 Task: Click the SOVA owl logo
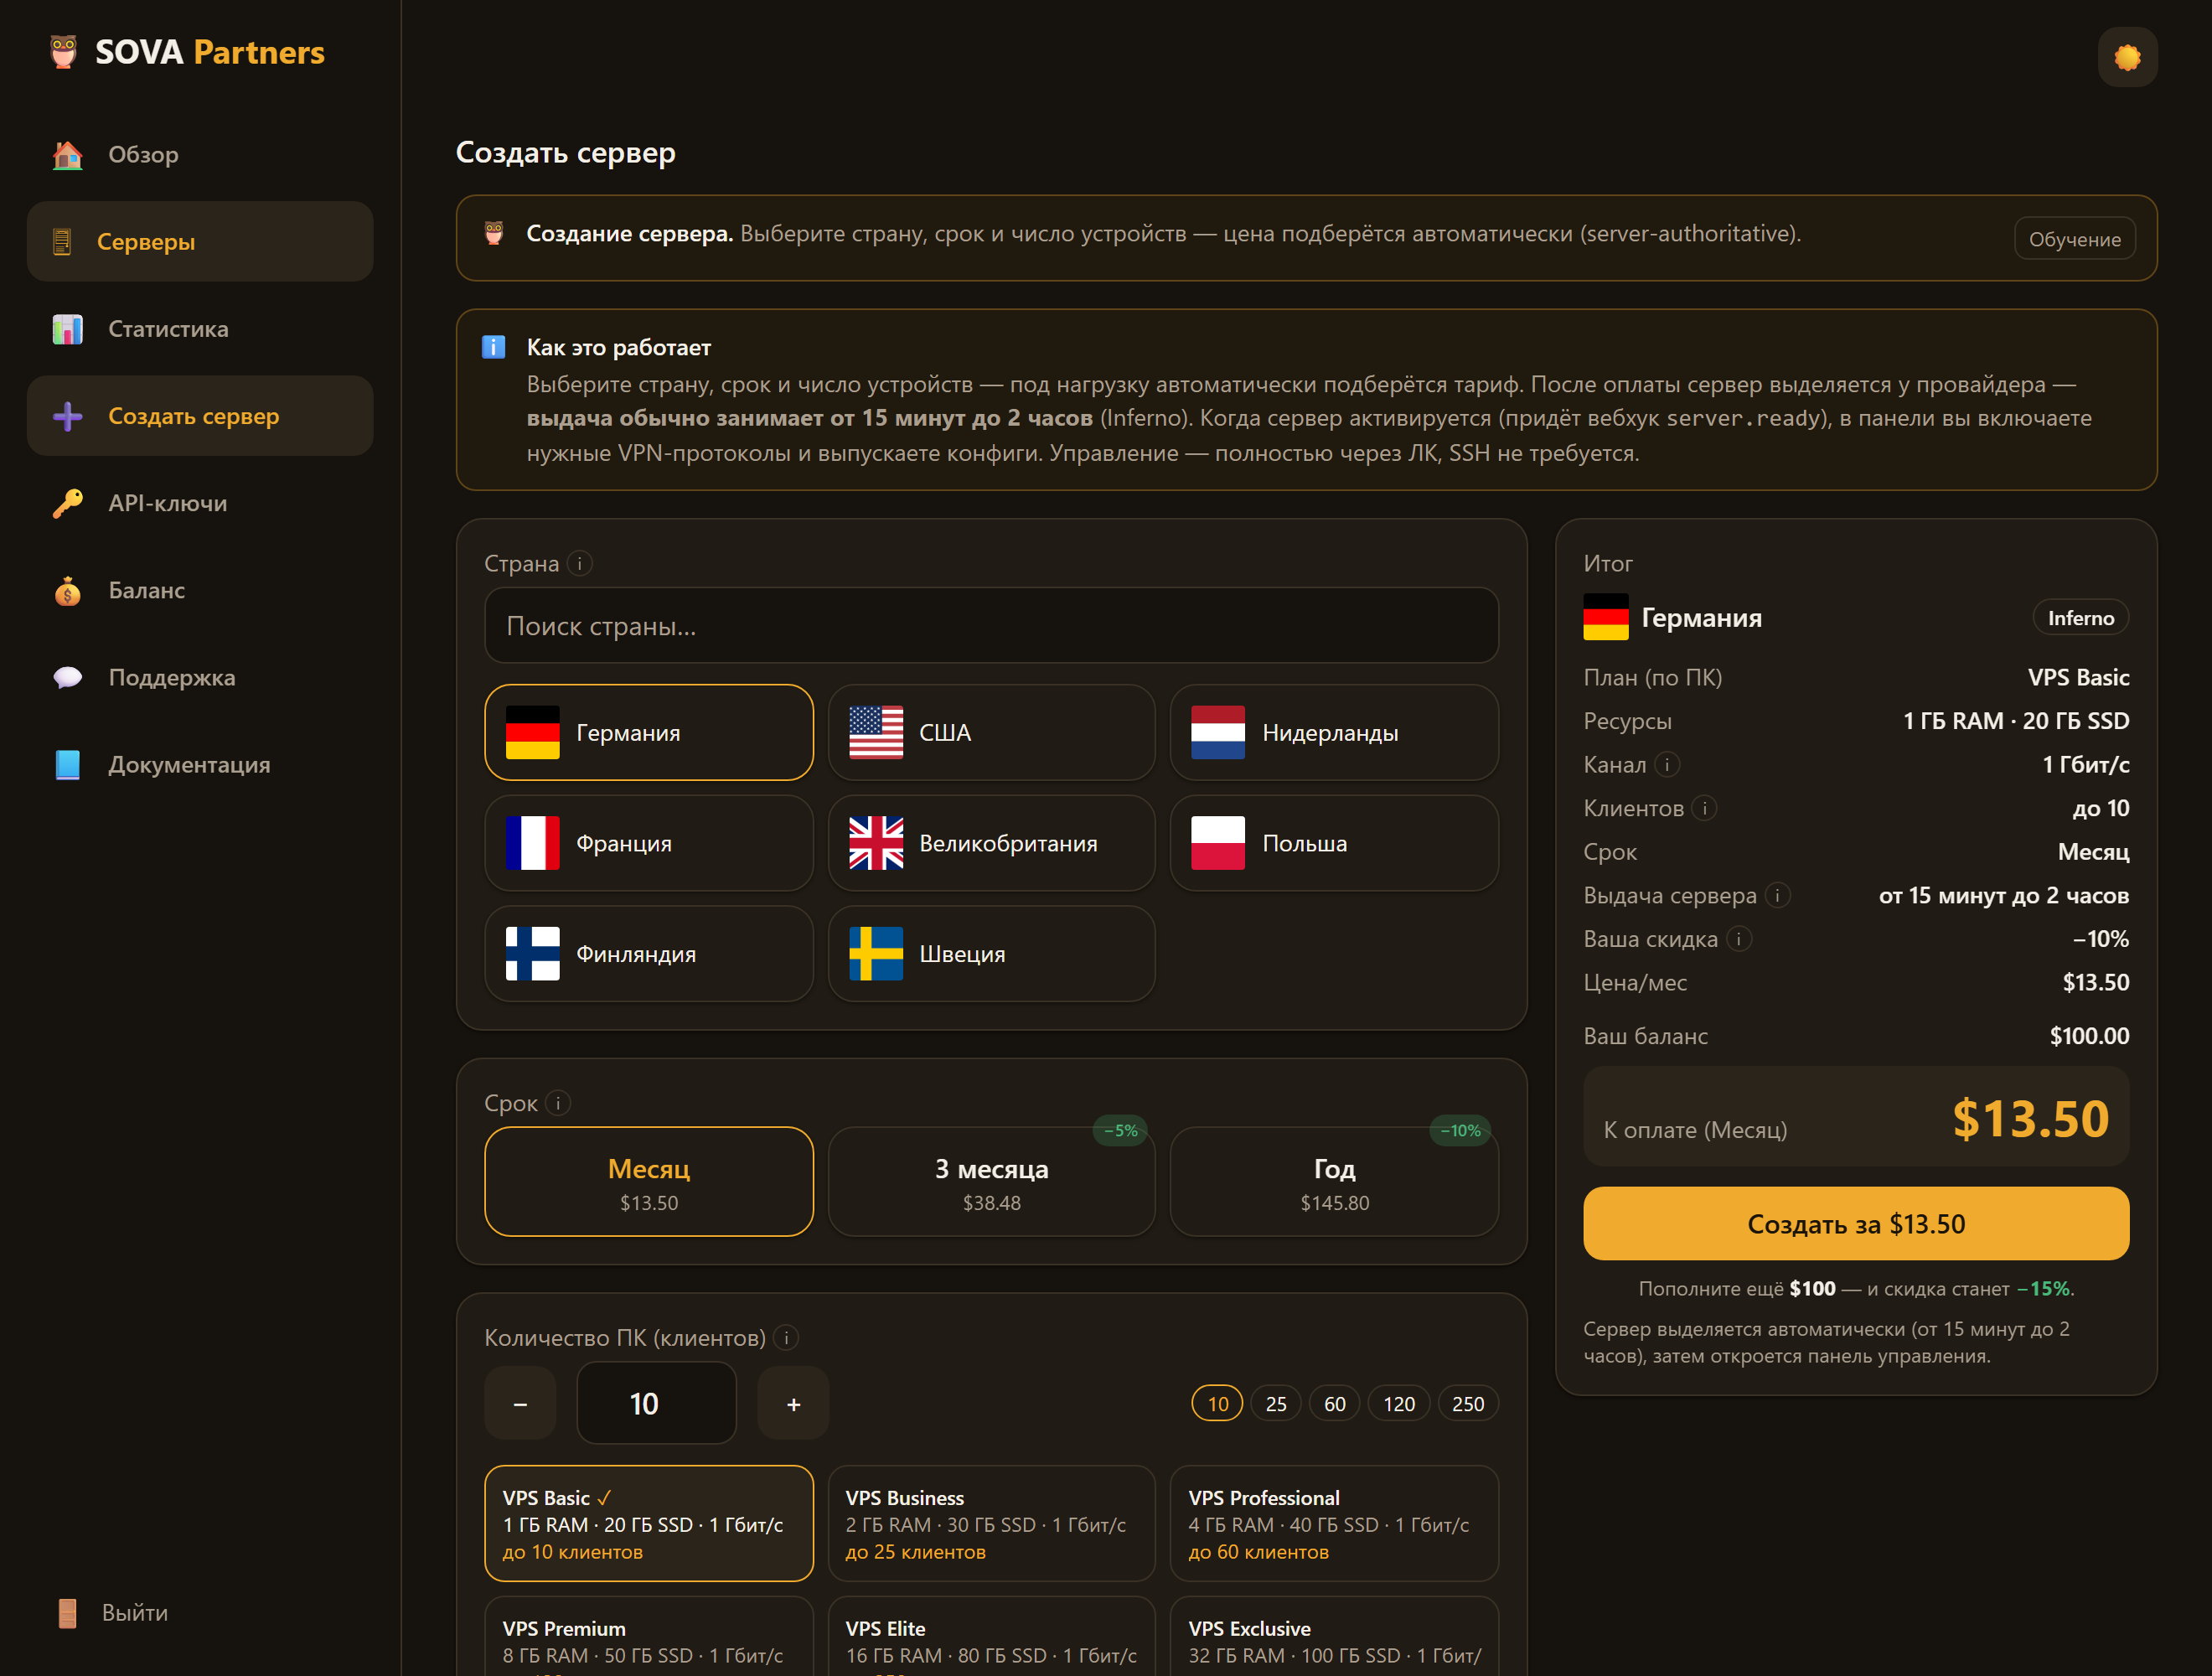click(63, 52)
